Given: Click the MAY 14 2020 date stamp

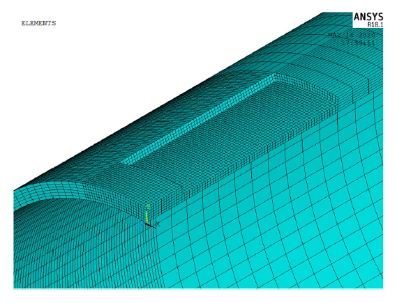Looking at the screenshot, I should [352, 35].
